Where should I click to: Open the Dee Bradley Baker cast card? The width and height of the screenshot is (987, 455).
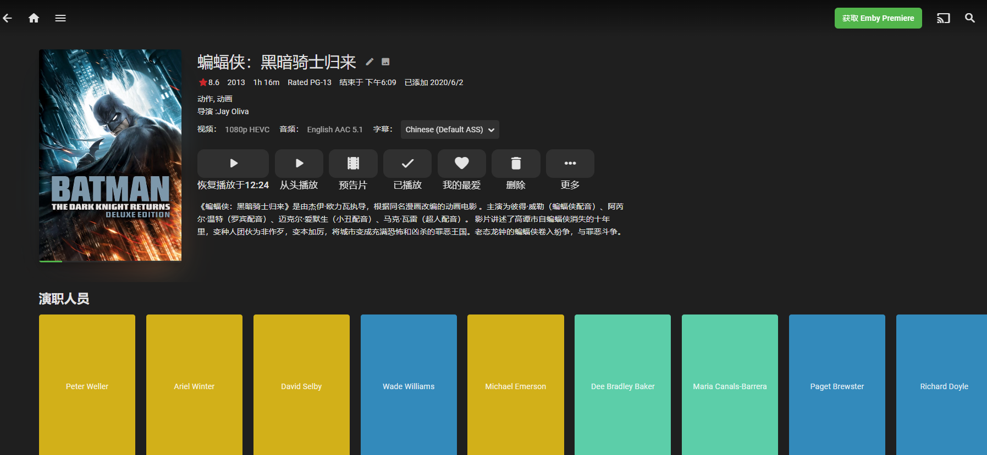[622, 385]
